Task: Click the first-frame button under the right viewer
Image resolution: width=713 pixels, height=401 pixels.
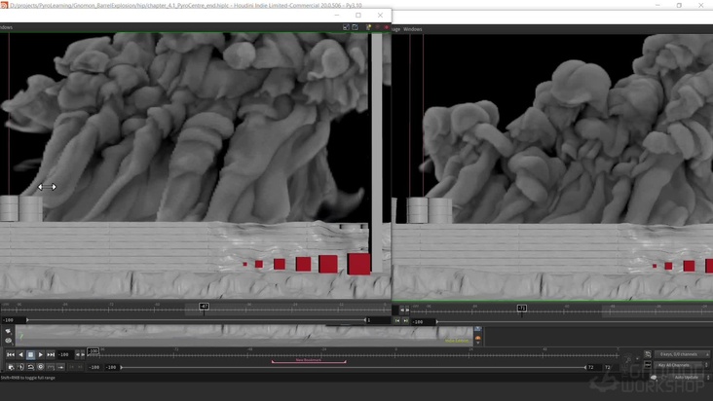Action: (397, 320)
